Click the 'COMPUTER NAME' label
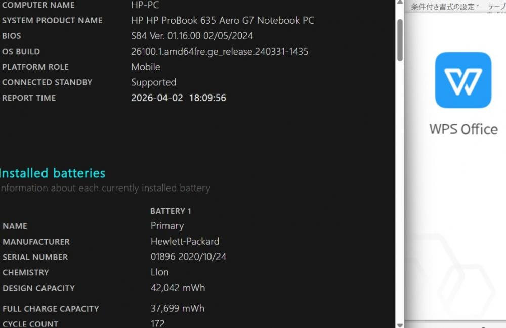This screenshot has height=328, width=506. pos(38,5)
